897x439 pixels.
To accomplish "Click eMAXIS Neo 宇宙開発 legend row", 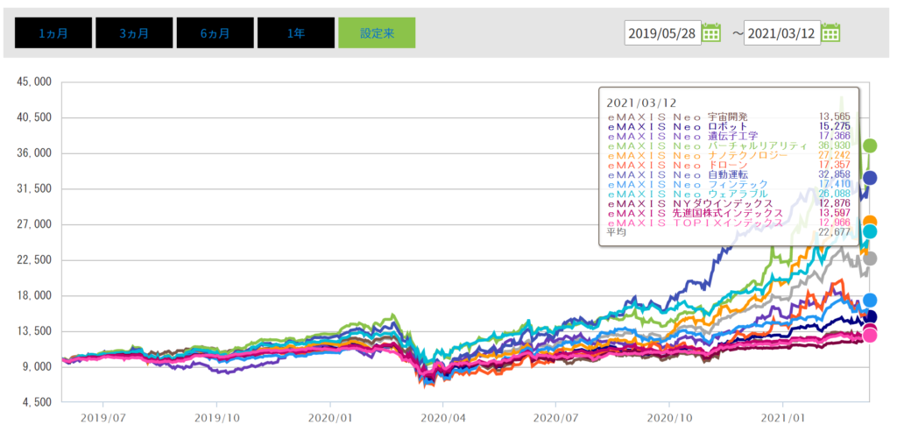I will click(728, 117).
